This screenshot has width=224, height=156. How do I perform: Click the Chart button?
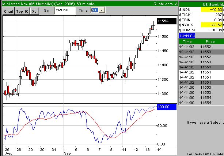click(9, 11)
